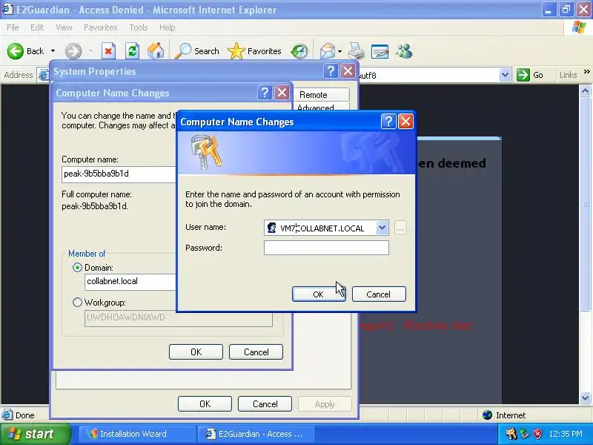This screenshot has height=445, width=593.
Task: Click the page icon next to Address label
Action: (44, 75)
